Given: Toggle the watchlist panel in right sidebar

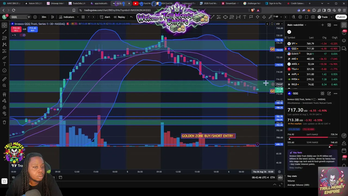Looking at the screenshot, I should click(x=344, y=25).
